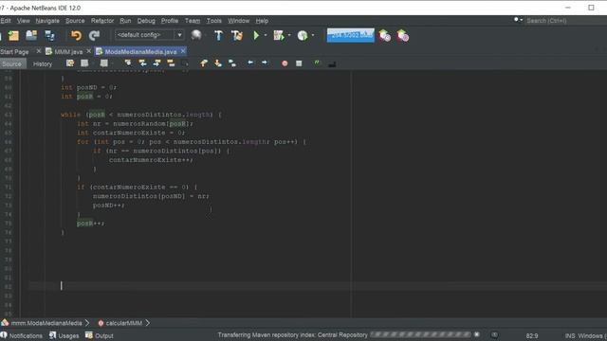The image size is (607, 341).
Task: Open the Team menu
Action: pos(193,21)
